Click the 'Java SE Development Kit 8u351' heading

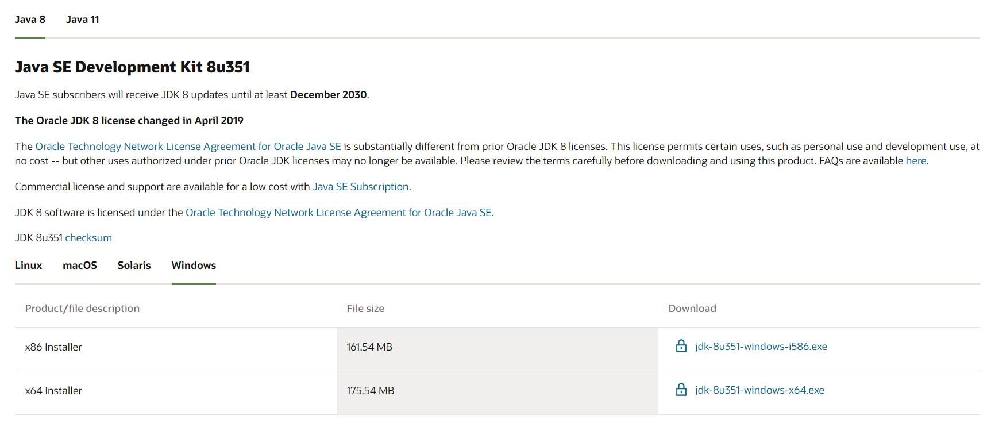[132, 67]
